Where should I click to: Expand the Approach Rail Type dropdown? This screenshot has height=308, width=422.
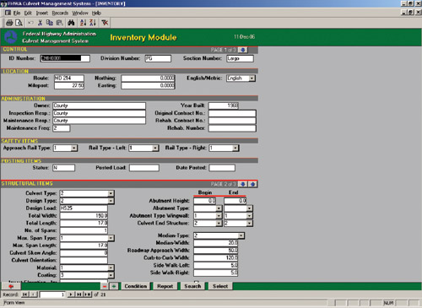pos(74,148)
